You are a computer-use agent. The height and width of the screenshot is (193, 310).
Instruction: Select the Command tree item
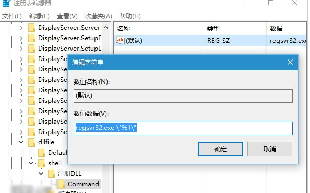(83, 184)
